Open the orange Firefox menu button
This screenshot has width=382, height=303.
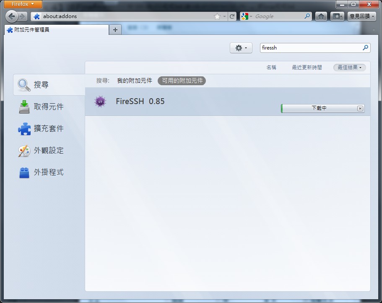coord(23,4)
